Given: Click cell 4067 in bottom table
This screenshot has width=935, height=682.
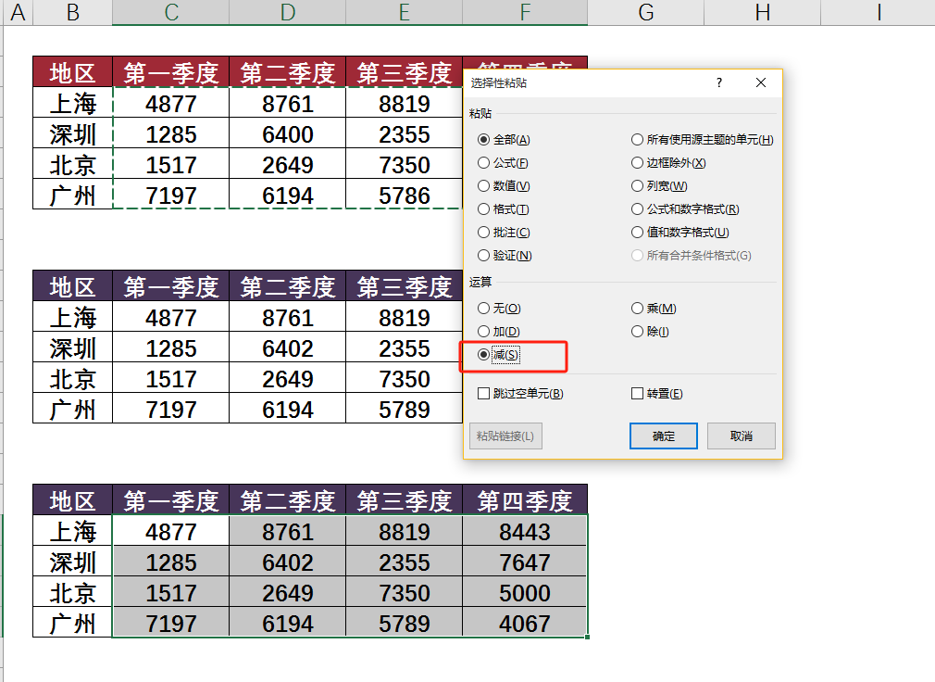Looking at the screenshot, I should 525,623.
